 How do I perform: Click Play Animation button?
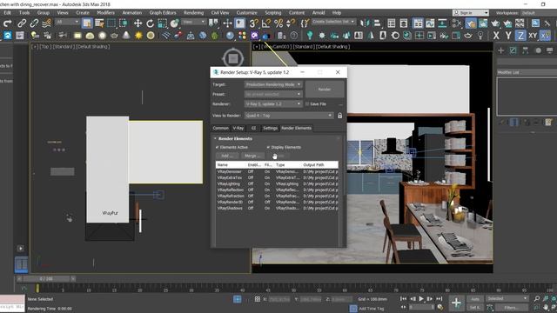click(x=421, y=299)
